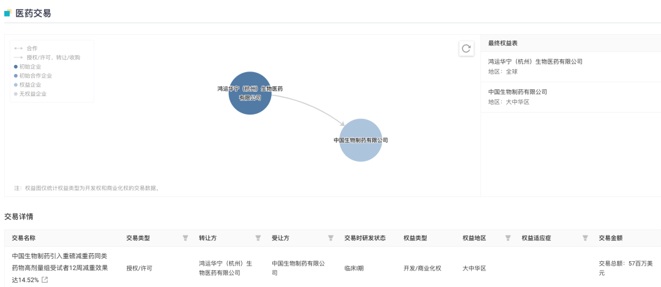The width and height of the screenshot is (661, 287).
Task: Filter the 权益地区 column
Action: [508, 238]
